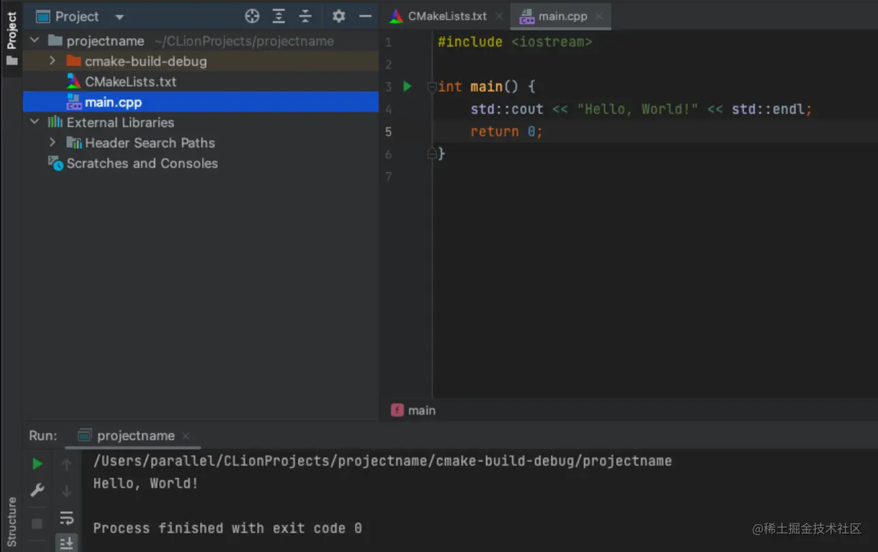Click the Collapse All icon in Project toolbar
The width and height of the screenshot is (878, 552).
point(305,16)
